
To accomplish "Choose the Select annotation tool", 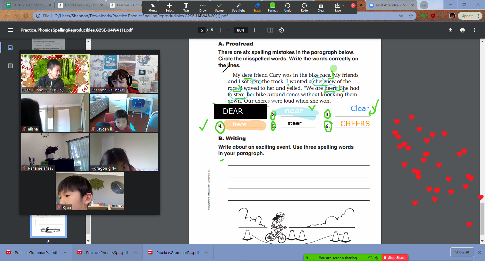I will 169,7.
